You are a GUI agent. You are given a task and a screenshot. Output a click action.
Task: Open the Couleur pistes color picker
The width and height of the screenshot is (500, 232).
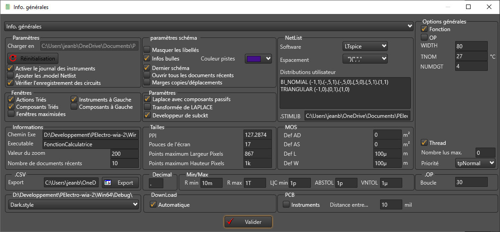[x=258, y=58]
